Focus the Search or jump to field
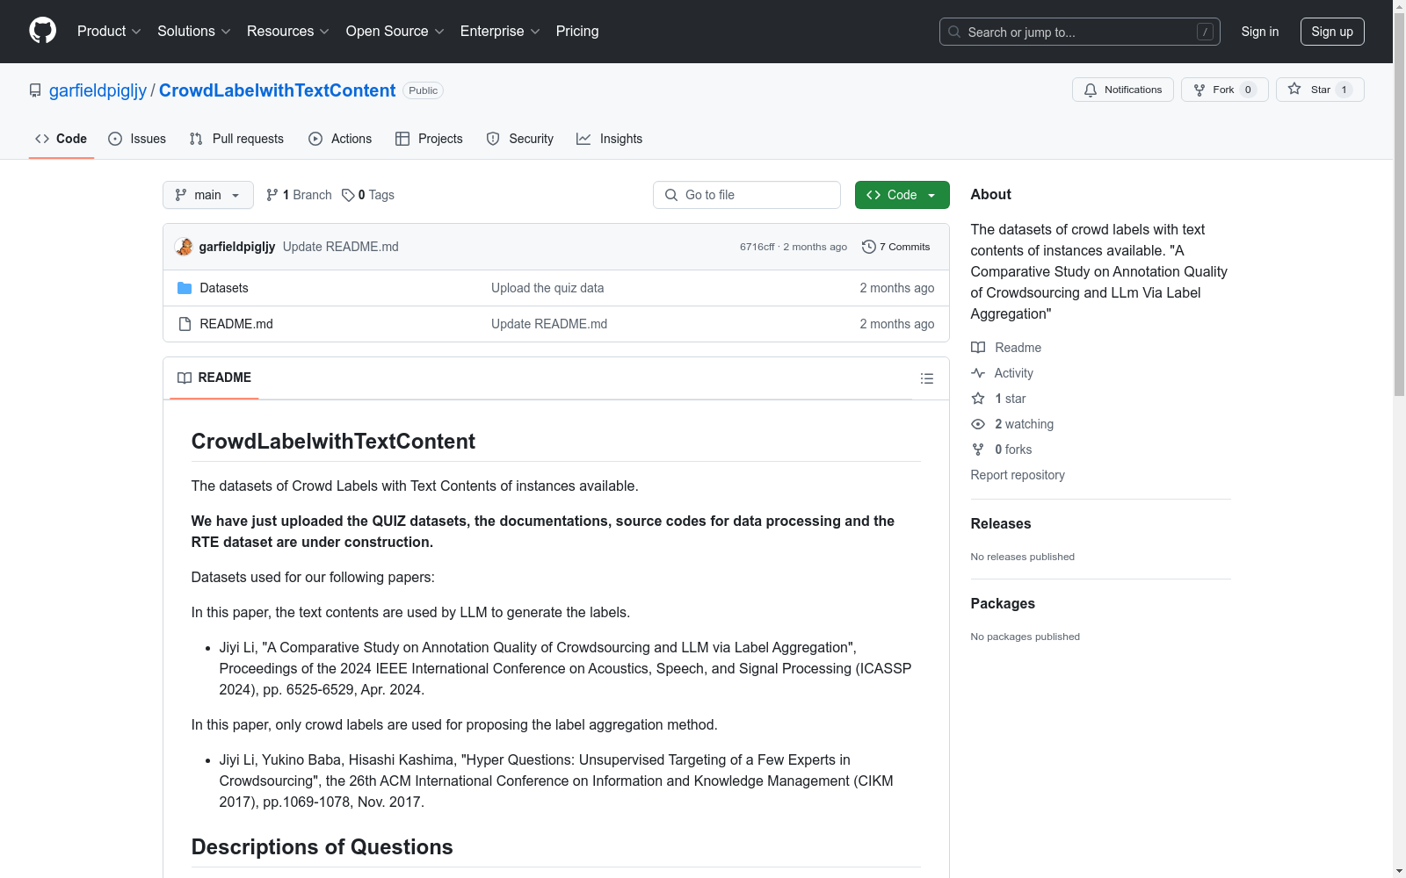Image resolution: width=1406 pixels, height=878 pixels. (x=1080, y=32)
